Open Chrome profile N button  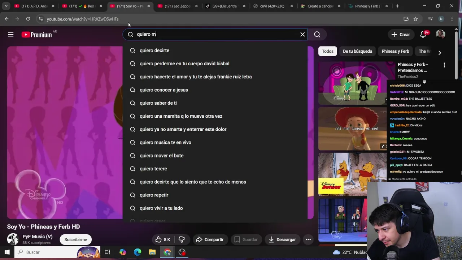coord(441,19)
